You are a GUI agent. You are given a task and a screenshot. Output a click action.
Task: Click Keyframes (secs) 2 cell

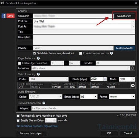(x=41, y=85)
